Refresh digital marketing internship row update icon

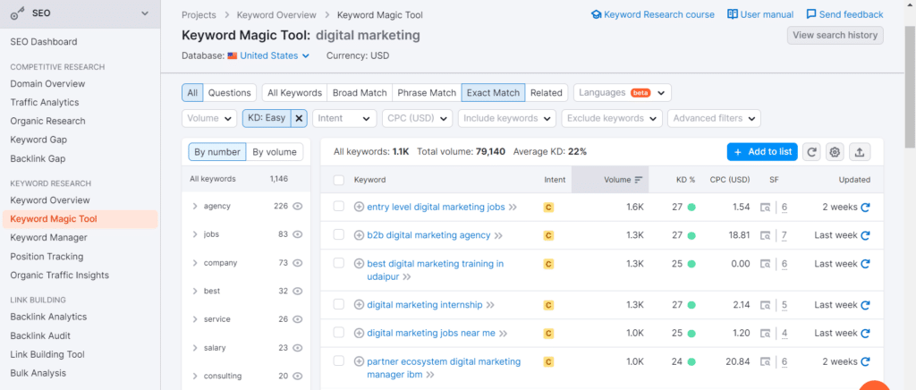[x=865, y=305]
